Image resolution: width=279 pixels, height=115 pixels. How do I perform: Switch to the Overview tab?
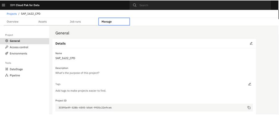[19, 21]
